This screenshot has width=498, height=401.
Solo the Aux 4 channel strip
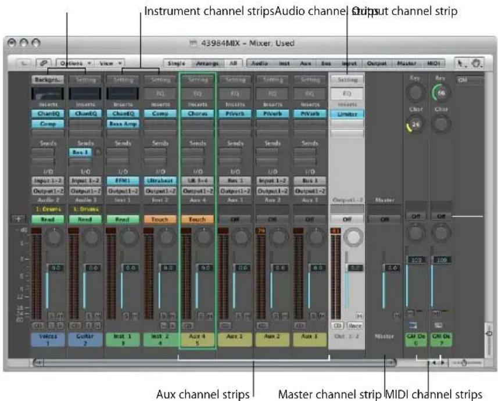[202, 316]
